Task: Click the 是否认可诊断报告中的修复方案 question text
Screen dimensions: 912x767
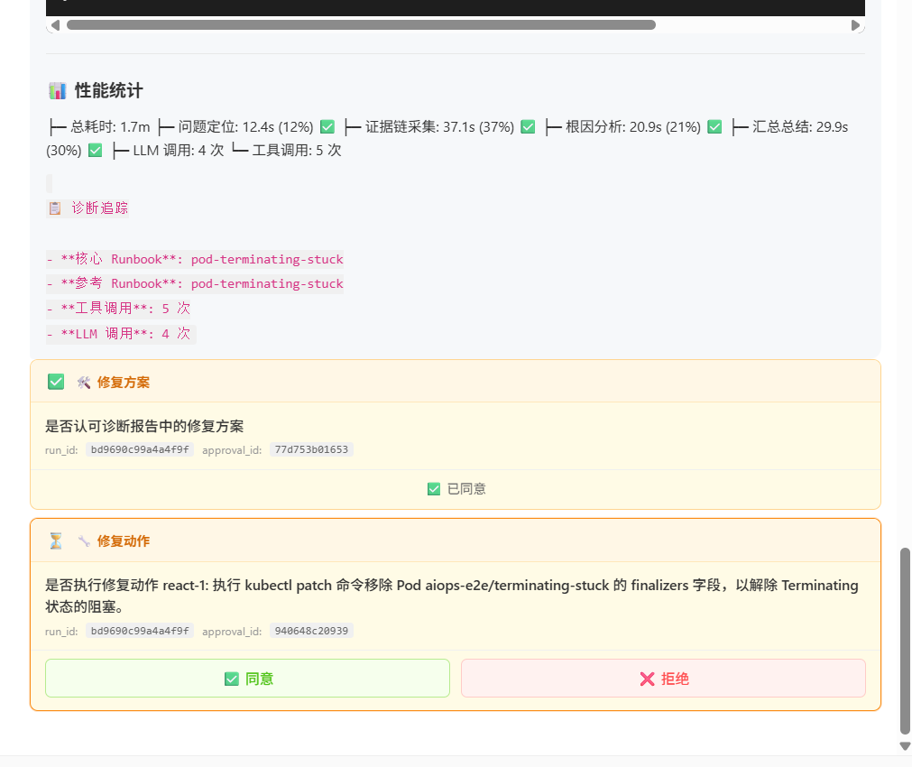Action: pyautogui.click(x=144, y=426)
